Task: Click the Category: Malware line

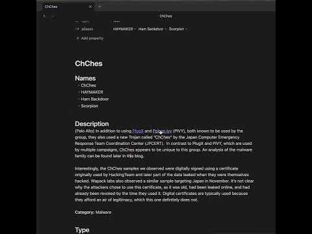Action: [x=93, y=213]
